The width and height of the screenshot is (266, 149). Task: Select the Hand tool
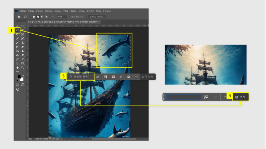click(x=17, y=67)
